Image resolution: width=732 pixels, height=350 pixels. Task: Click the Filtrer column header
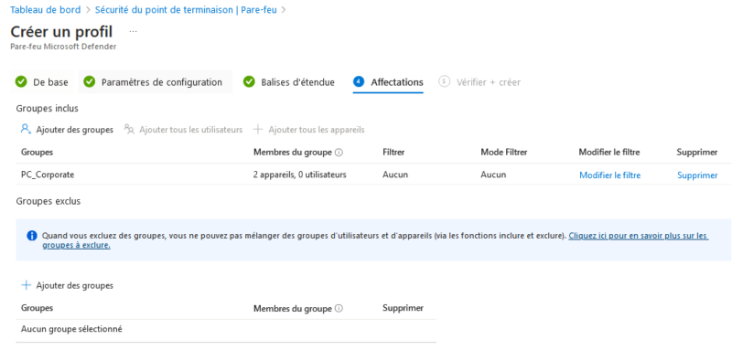(x=393, y=152)
